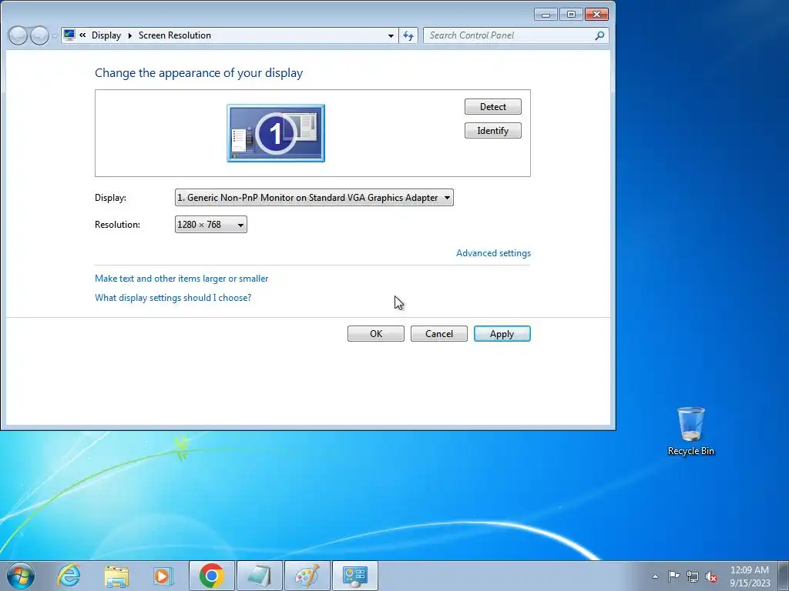
Task: Click the Show desktop button
Action: [x=784, y=576]
